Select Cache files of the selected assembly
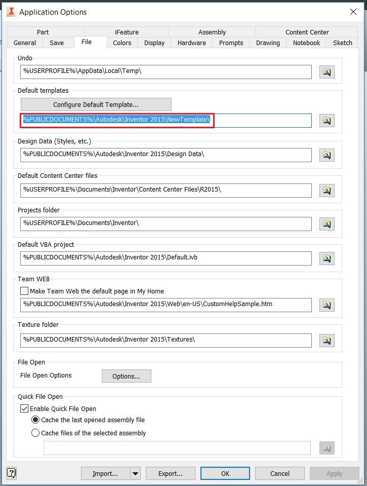 35,433
